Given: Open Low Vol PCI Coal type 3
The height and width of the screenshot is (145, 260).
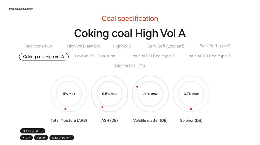Looking at the screenshot, I should 208,56.
